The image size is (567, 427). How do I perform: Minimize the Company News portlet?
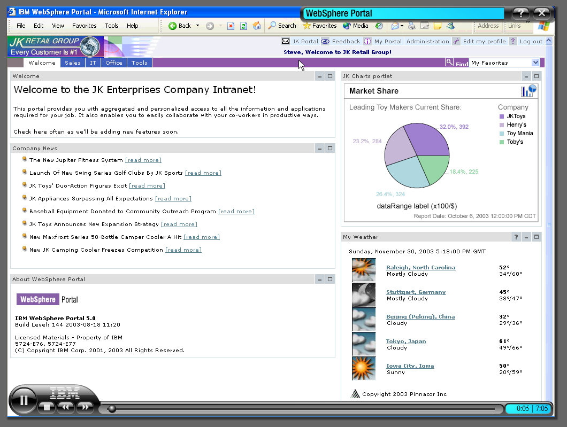pos(319,148)
